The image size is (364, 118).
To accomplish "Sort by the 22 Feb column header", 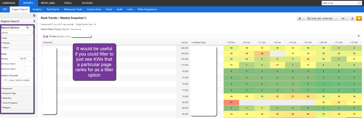I will coord(354,42).
